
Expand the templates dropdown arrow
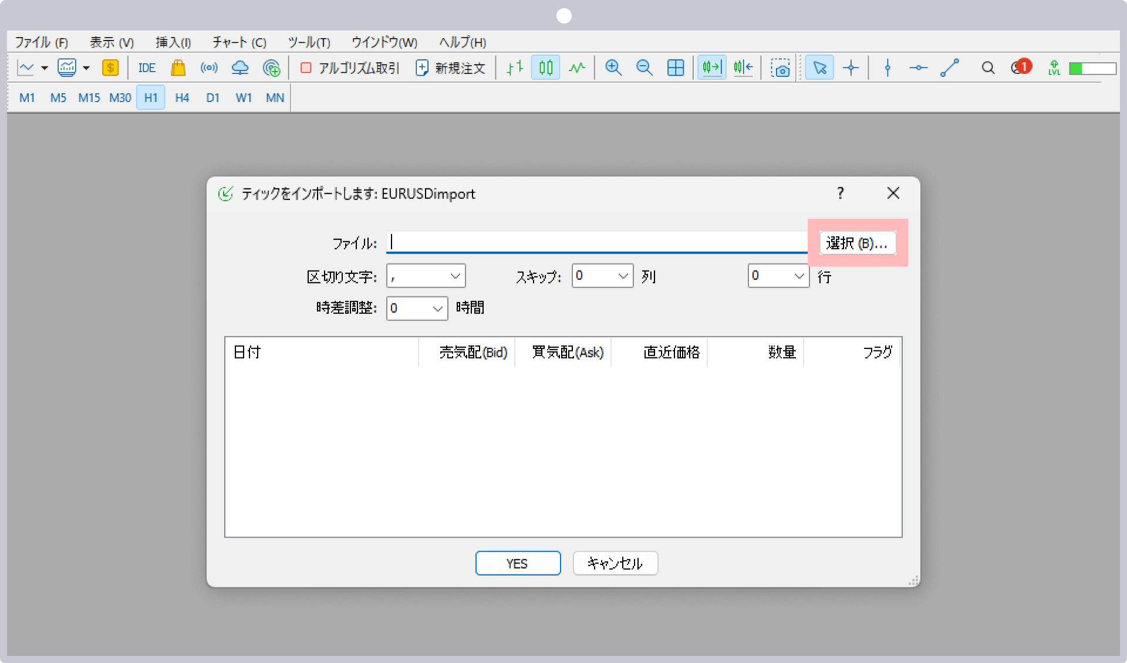(x=86, y=68)
